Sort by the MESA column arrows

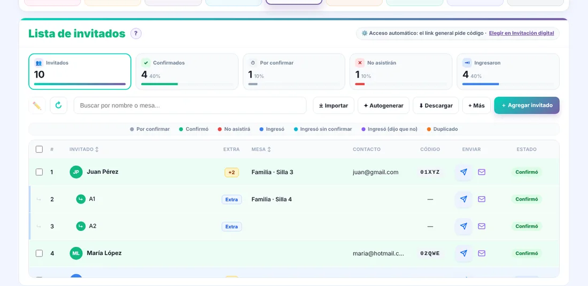tap(269, 149)
